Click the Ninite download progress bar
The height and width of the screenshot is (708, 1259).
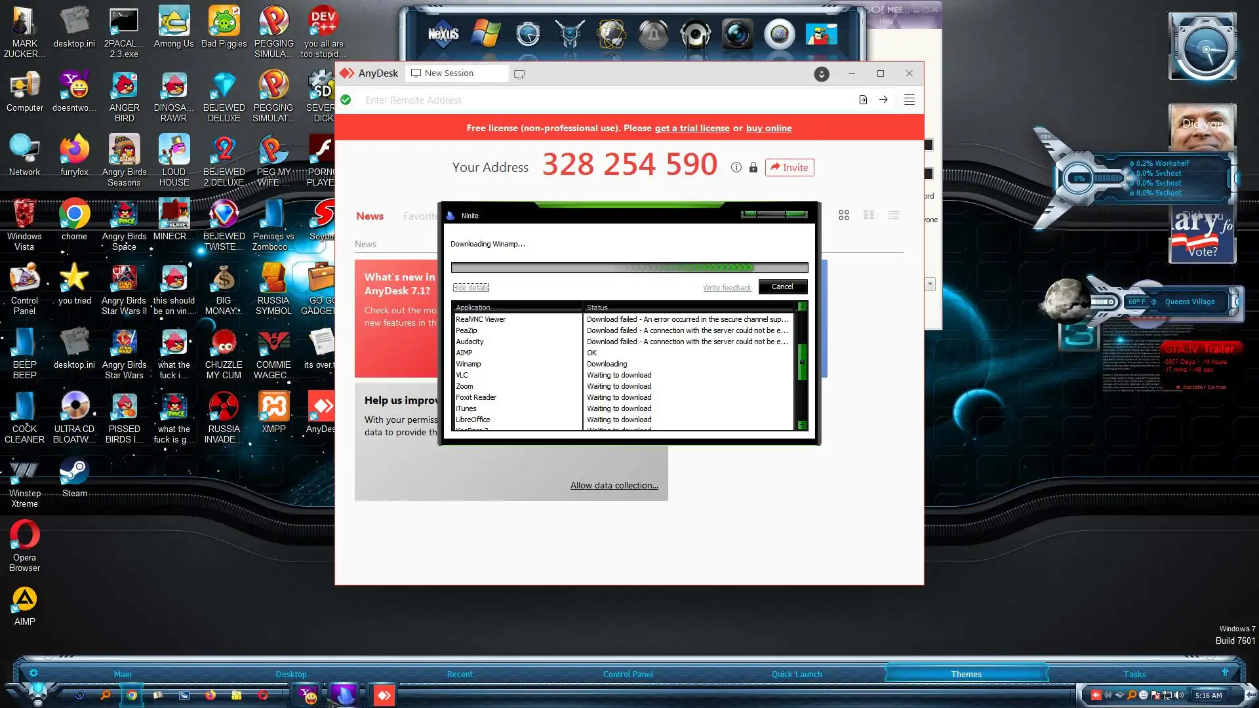click(629, 267)
